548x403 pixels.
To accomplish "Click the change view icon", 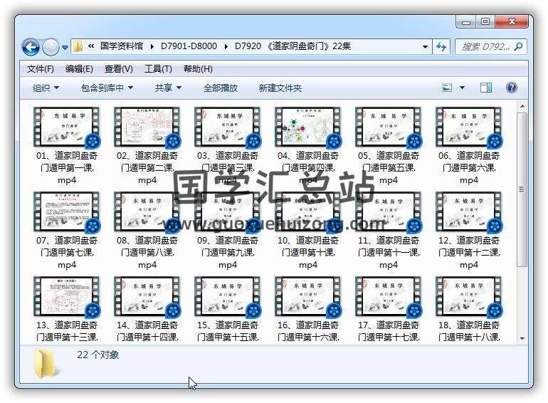I will (x=448, y=88).
